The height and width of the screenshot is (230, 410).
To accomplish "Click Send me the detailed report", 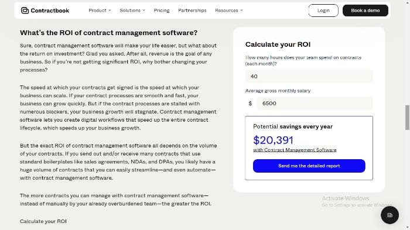I will 309,166.
